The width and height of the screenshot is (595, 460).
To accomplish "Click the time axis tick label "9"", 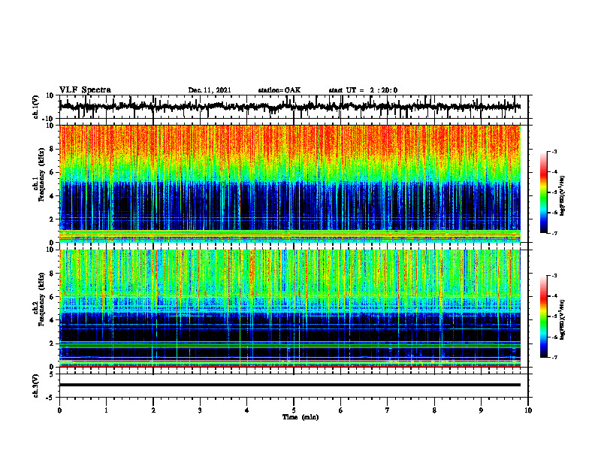I will [x=481, y=410].
